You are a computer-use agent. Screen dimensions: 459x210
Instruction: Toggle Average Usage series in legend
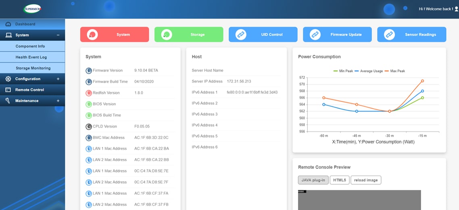tap(369, 71)
